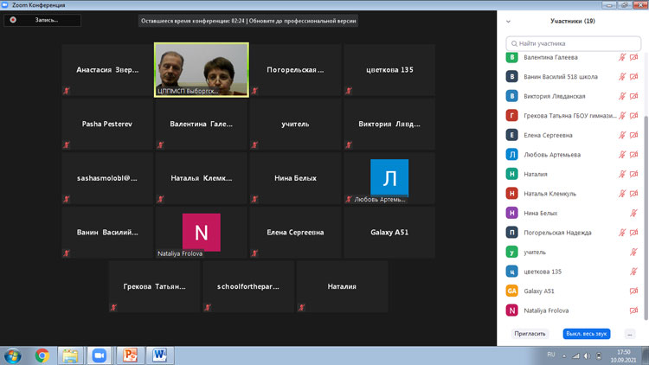Select the ЦППМСП Выборгск video thumbnail
This screenshot has height=365, width=649.
click(x=202, y=70)
